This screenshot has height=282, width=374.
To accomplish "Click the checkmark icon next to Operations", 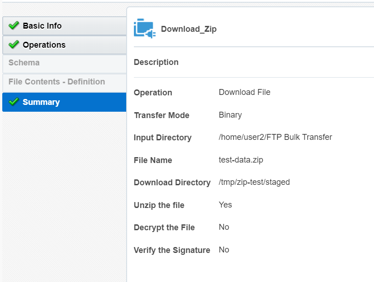I will [13, 45].
